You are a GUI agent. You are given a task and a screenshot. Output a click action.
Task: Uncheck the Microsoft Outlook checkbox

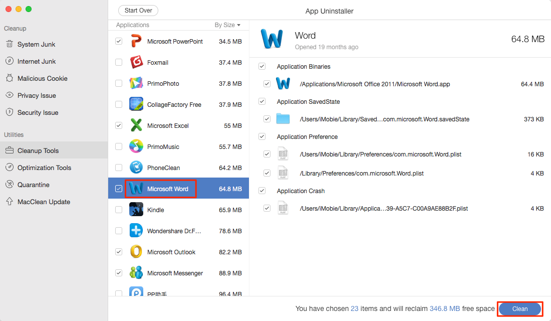[x=119, y=252]
